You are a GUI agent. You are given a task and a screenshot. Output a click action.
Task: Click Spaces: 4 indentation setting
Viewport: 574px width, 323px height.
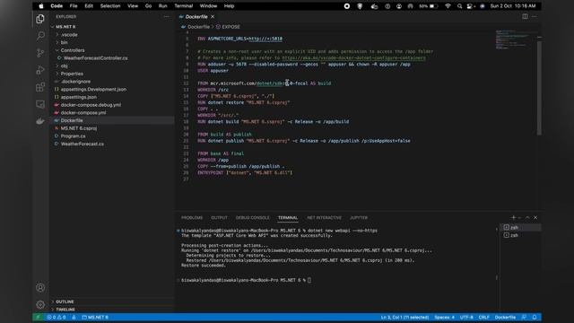445,317
